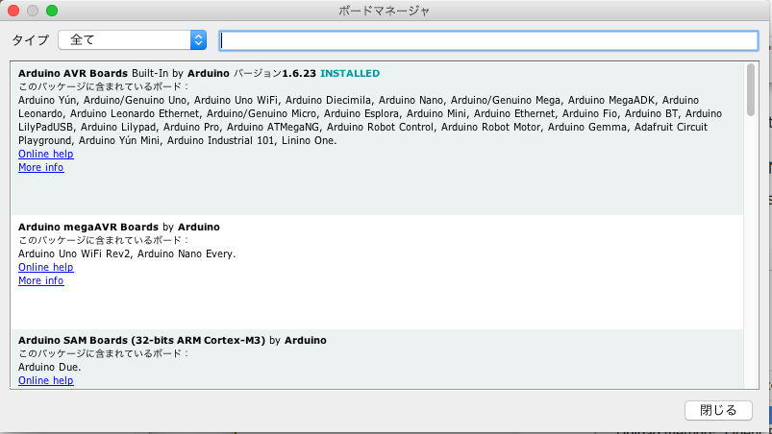Click the text Arduino Uno WiFi Rev2, Arduino Nano Every.

127,253
